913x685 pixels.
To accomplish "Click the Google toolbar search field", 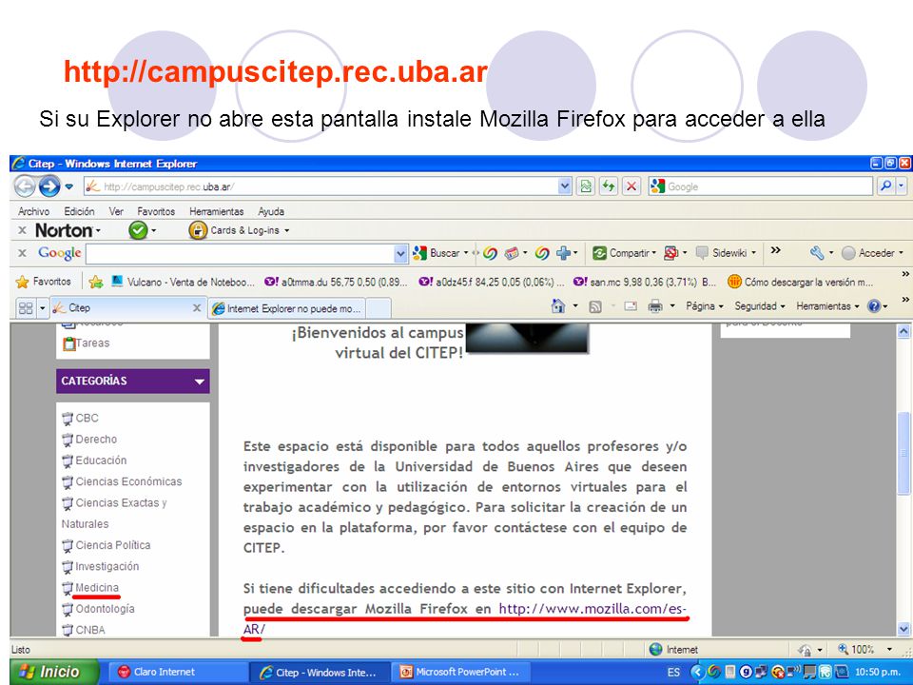I will pos(240,253).
